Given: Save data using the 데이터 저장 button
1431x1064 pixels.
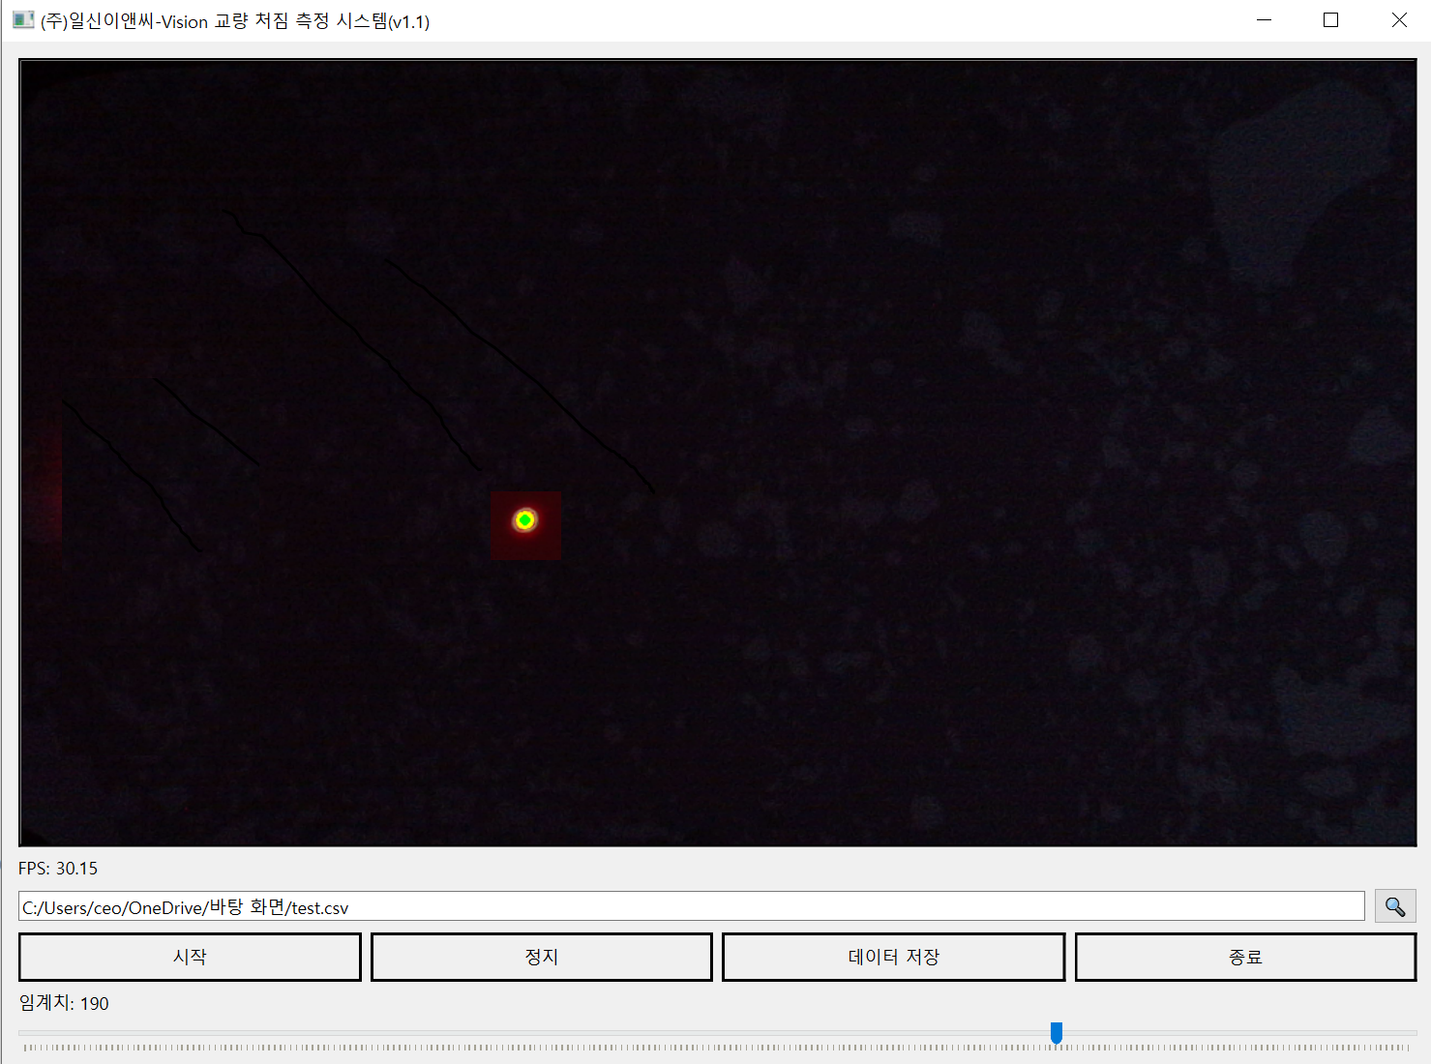Looking at the screenshot, I should (894, 957).
